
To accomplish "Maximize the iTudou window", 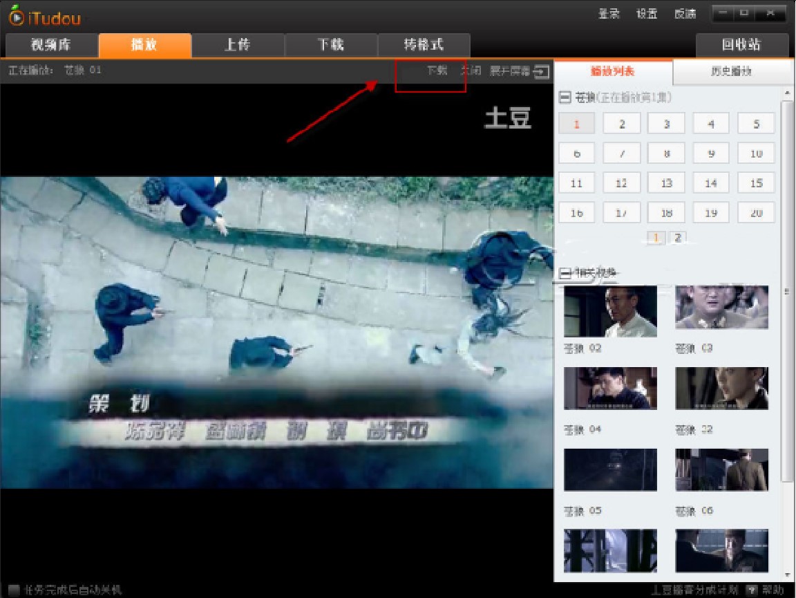I will [x=744, y=13].
